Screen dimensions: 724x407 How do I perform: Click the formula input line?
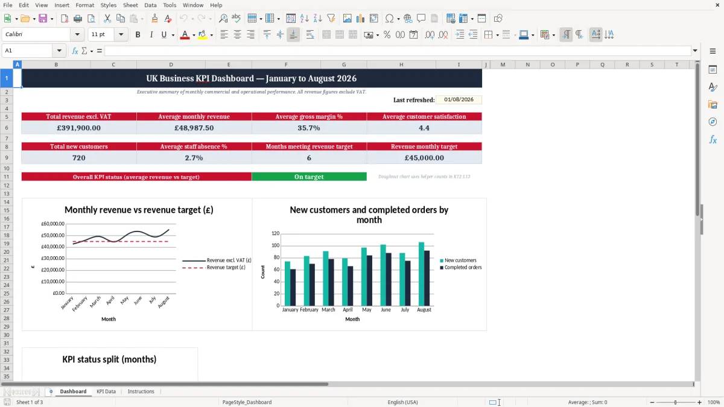tap(397, 51)
